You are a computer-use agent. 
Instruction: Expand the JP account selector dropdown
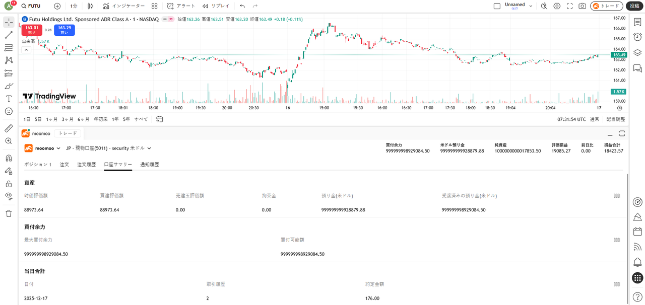(x=149, y=148)
